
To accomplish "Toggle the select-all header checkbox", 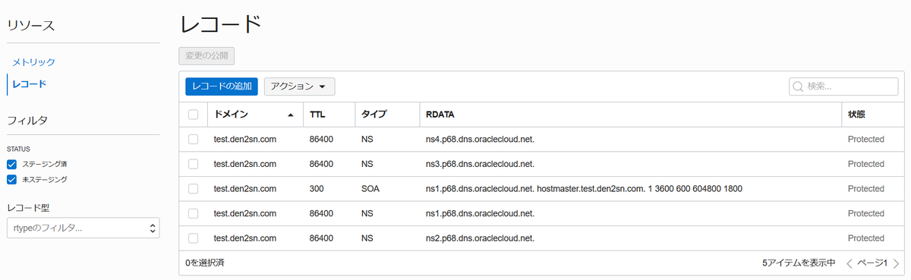I will (193, 115).
